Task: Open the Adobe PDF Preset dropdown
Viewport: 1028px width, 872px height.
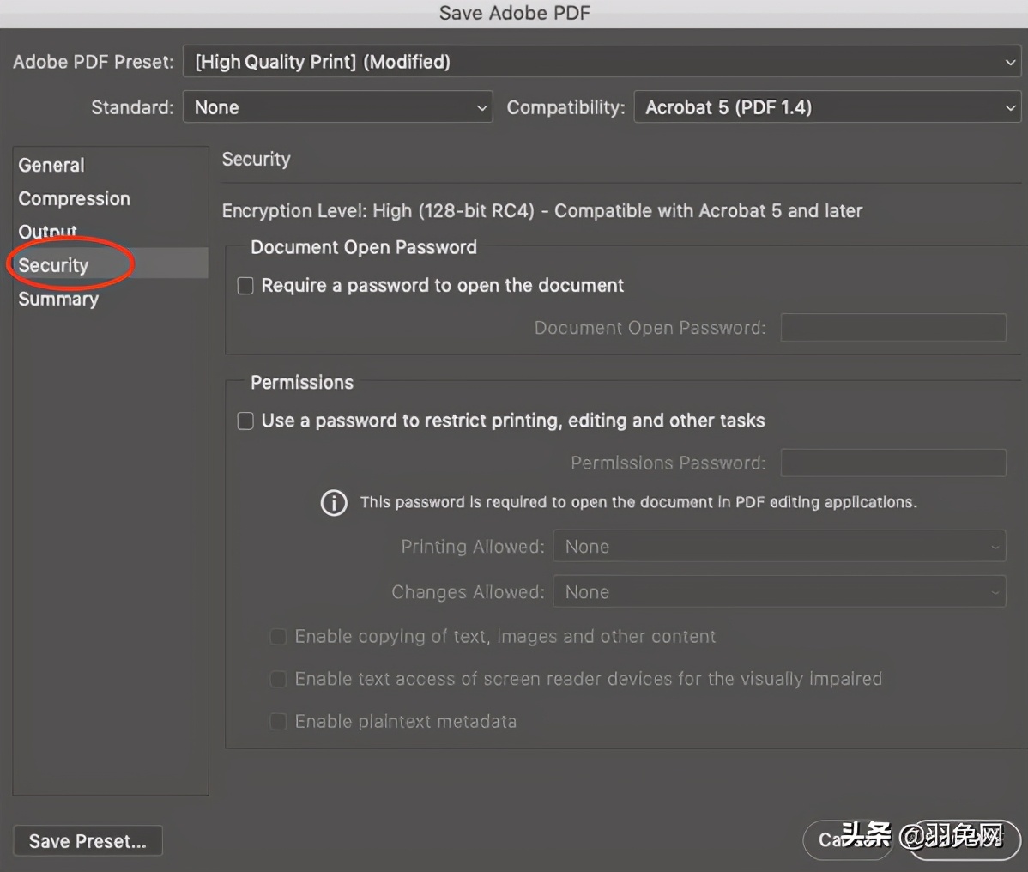Action: pos(602,62)
